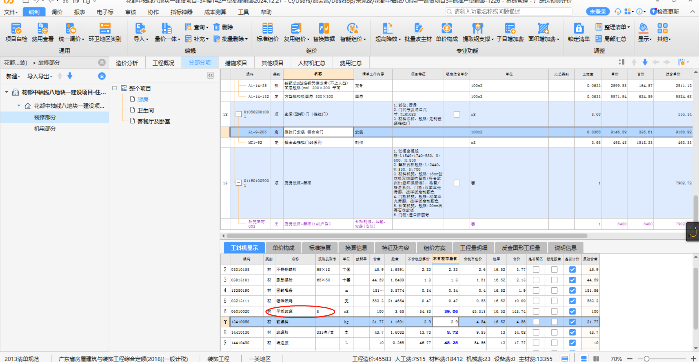Switch to horizontal split layout icon in status bar
Viewport: 699px width, 362px height.
pos(584,359)
